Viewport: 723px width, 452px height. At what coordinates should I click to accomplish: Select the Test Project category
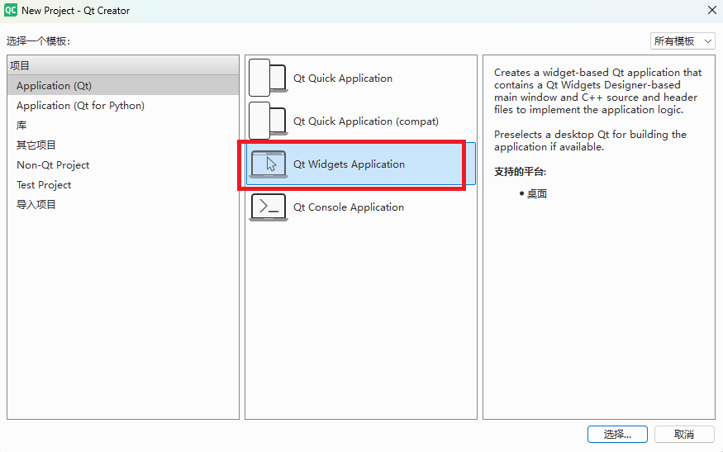click(x=123, y=184)
